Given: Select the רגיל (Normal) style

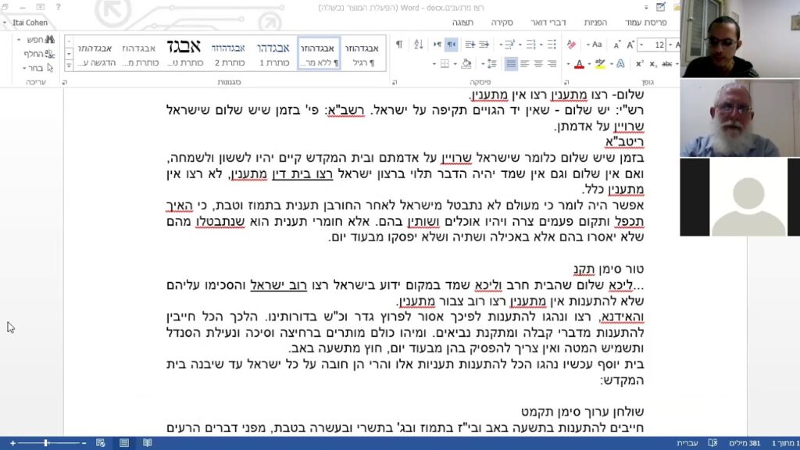Looking at the screenshot, I should (x=362, y=54).
